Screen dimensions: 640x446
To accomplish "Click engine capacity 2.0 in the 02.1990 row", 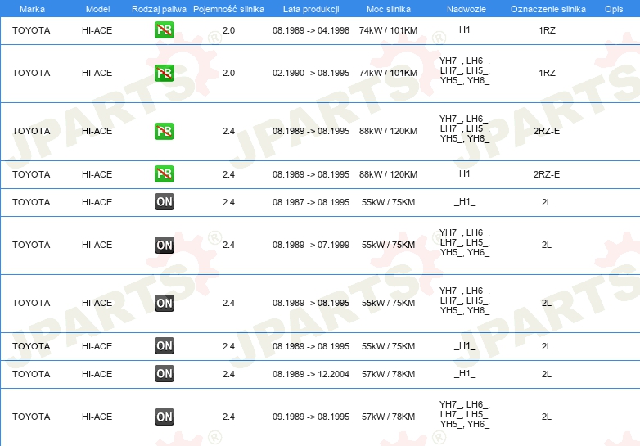I will [x=228, y=73].
